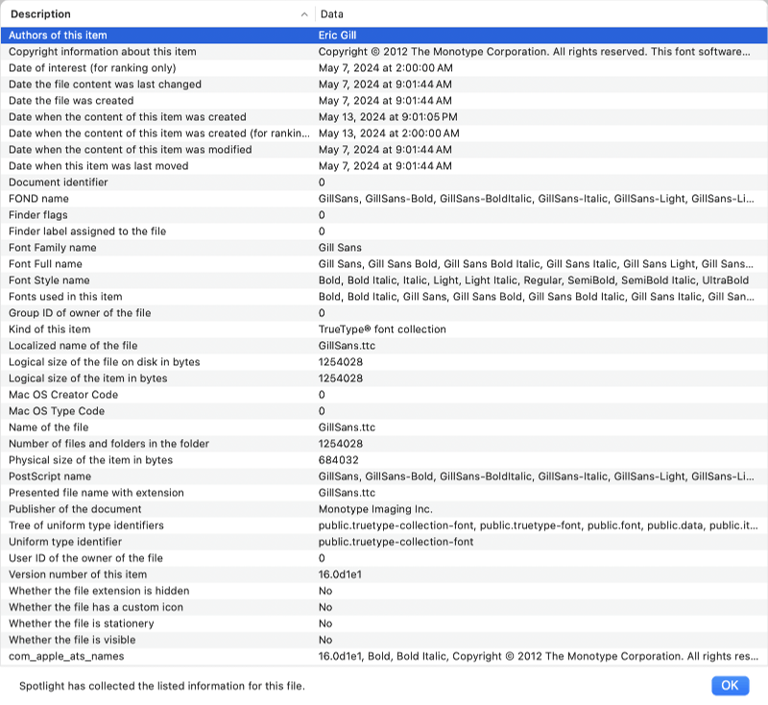Select 'Logical size of the item in bytes'
The width and height of the screenshot is (768, 705).
point(384,378)
